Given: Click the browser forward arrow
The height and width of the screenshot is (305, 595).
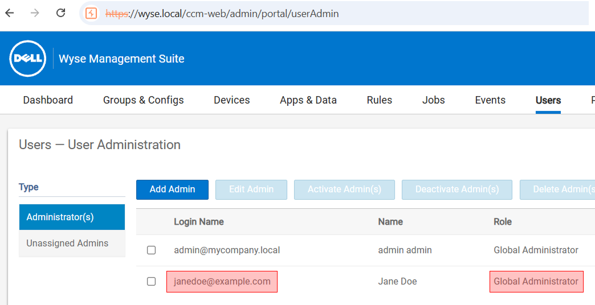Looking at the screenshot, I should (35, 13).
